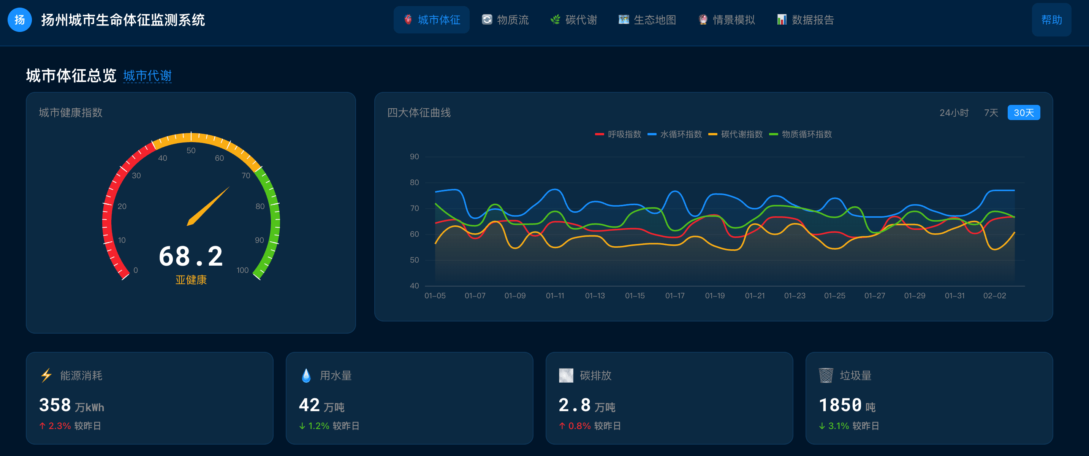The image size is (1089, 456).
Task: Click the lightning bolt energy icon
Action: pos(46,375)
